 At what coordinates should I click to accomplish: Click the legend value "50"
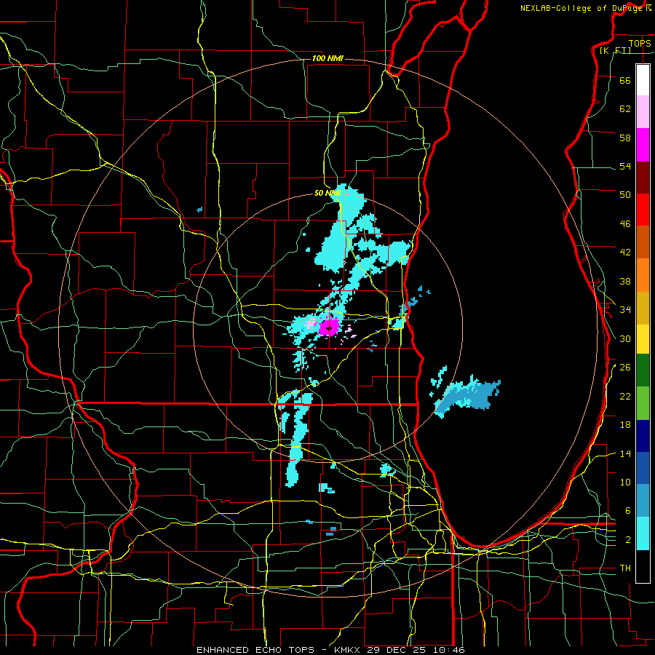point(625,194)
